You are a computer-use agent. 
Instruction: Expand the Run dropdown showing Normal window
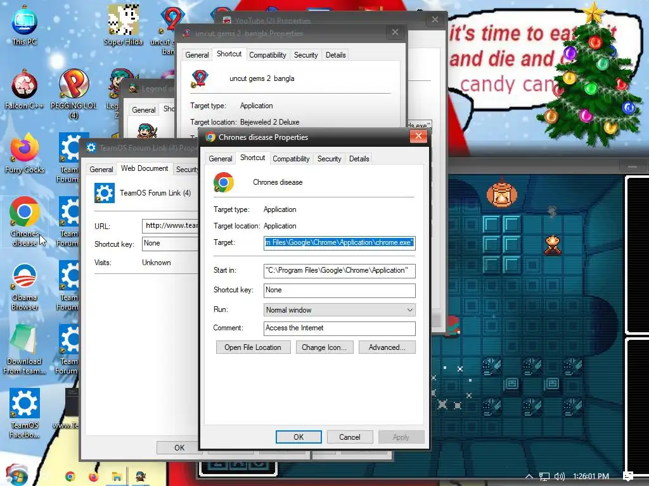tap(340, 310)
